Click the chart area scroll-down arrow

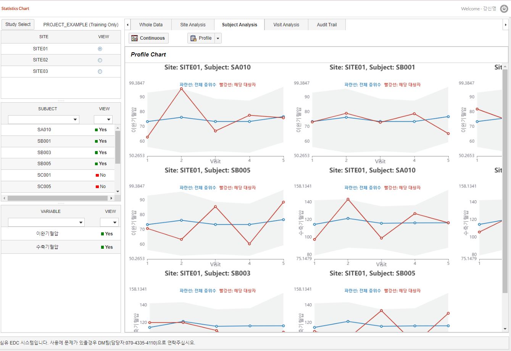[x=505, y=329]
